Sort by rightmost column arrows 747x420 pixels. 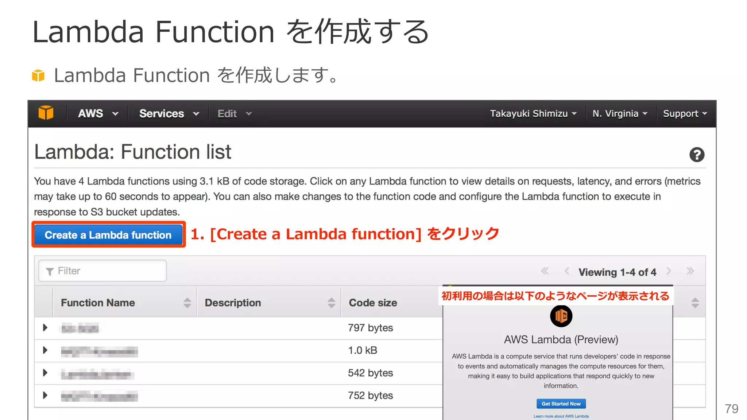pos(695,303)
